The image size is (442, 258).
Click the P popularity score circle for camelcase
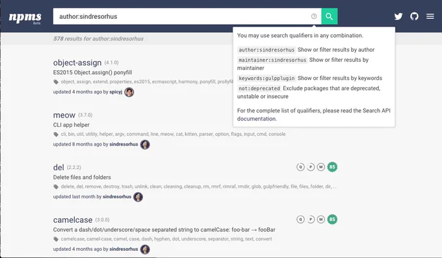click(x=311, y=220)
